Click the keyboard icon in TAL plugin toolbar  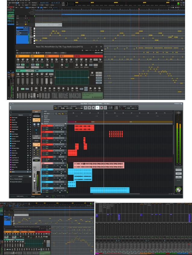point(102,50)
